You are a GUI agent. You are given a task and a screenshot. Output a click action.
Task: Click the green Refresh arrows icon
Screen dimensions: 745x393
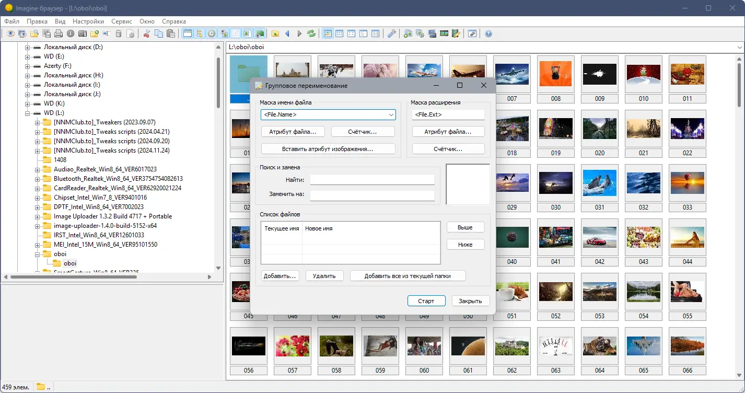(x=311, y=33)
